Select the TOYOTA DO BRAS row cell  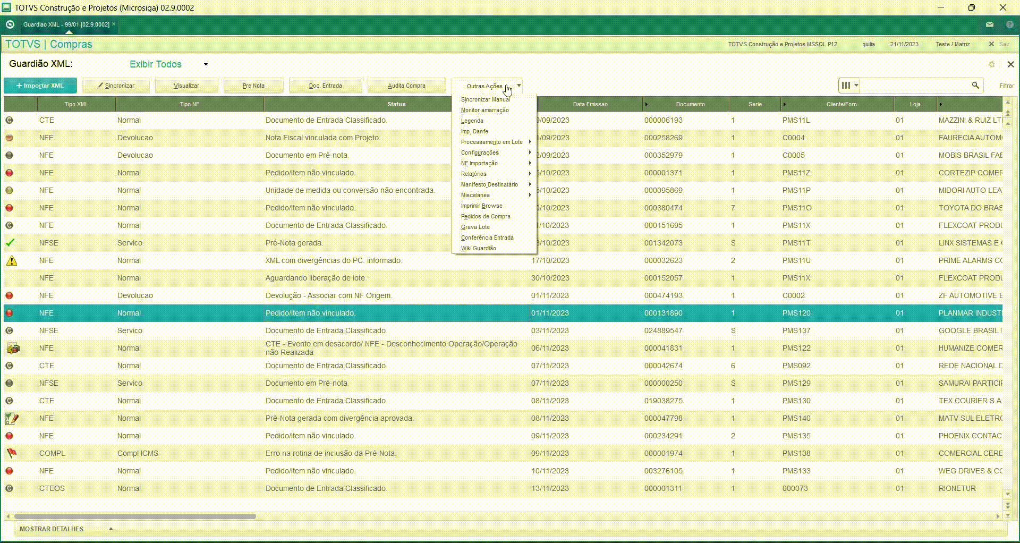pos(970,208)
